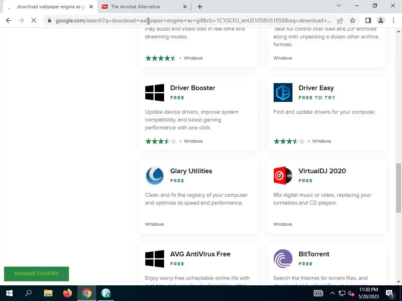Open the BitTorrent title link
This screenshot has height=301, width=402.
(314, 254)
